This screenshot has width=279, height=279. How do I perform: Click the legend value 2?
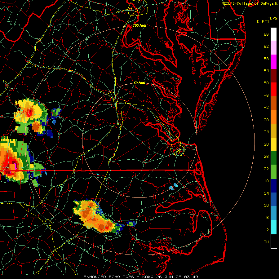(268, 230)
